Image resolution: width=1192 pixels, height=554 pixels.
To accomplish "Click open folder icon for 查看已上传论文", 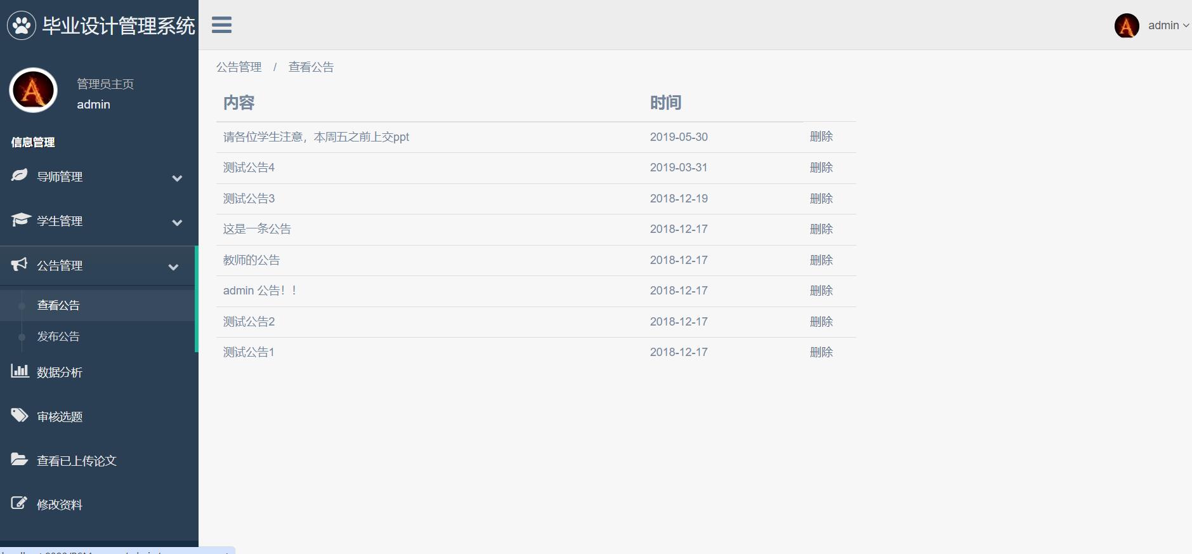I will pyautogui.click(x=20, y=459).
